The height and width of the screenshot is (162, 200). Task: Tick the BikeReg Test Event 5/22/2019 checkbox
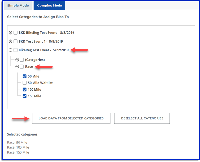(16, 50)
